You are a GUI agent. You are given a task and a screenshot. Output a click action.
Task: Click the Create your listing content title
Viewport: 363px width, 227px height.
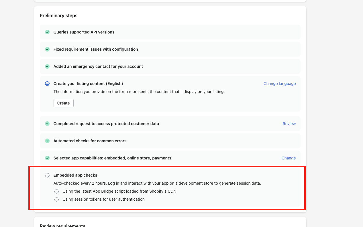pyautogui.click(x=88, y=84)
